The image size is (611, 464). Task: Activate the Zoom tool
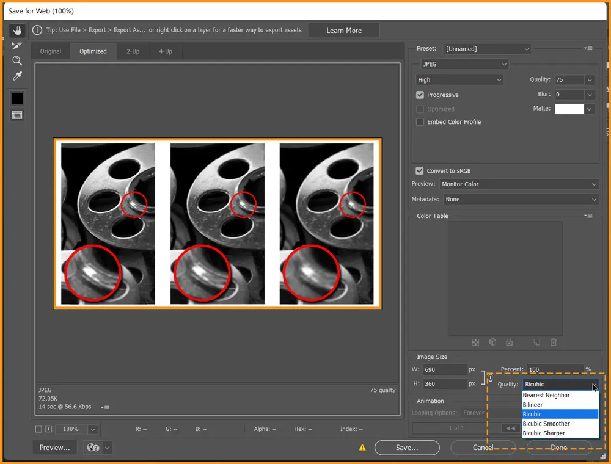pos(17,60)
